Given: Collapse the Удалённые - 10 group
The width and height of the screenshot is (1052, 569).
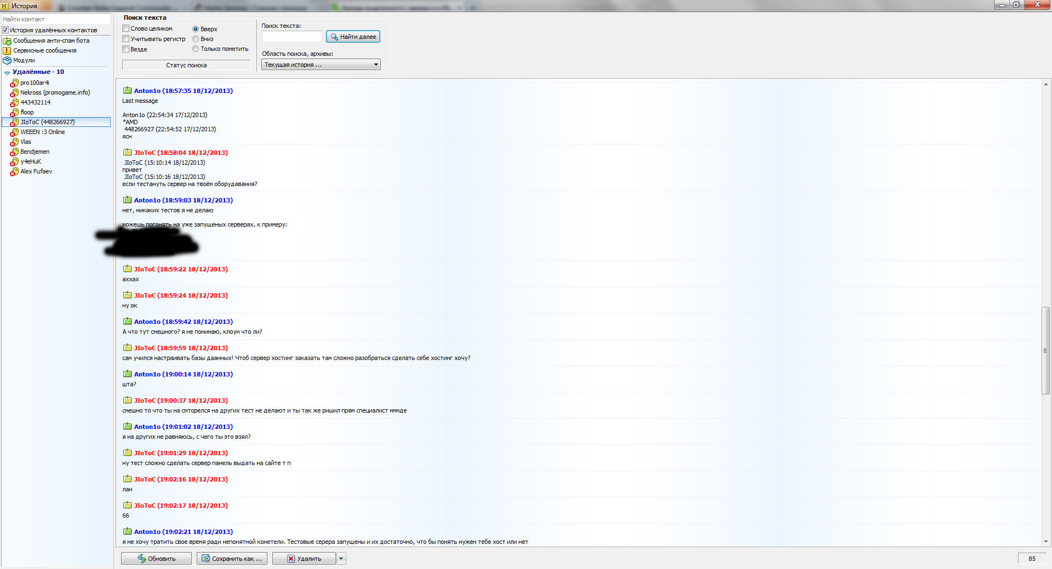Looking at the screenshot, I should 7,72.
